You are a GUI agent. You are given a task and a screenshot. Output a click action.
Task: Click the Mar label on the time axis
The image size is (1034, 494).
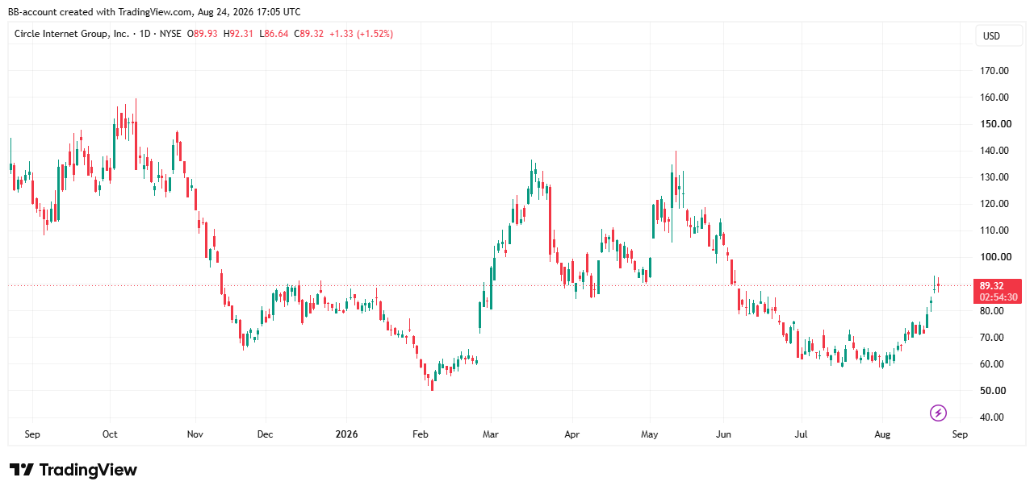(x=491, y=434)
